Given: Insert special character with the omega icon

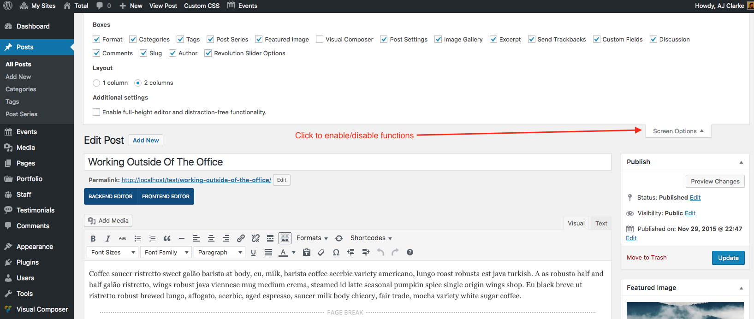Looking at the screenshot, I should coord(336,252).
